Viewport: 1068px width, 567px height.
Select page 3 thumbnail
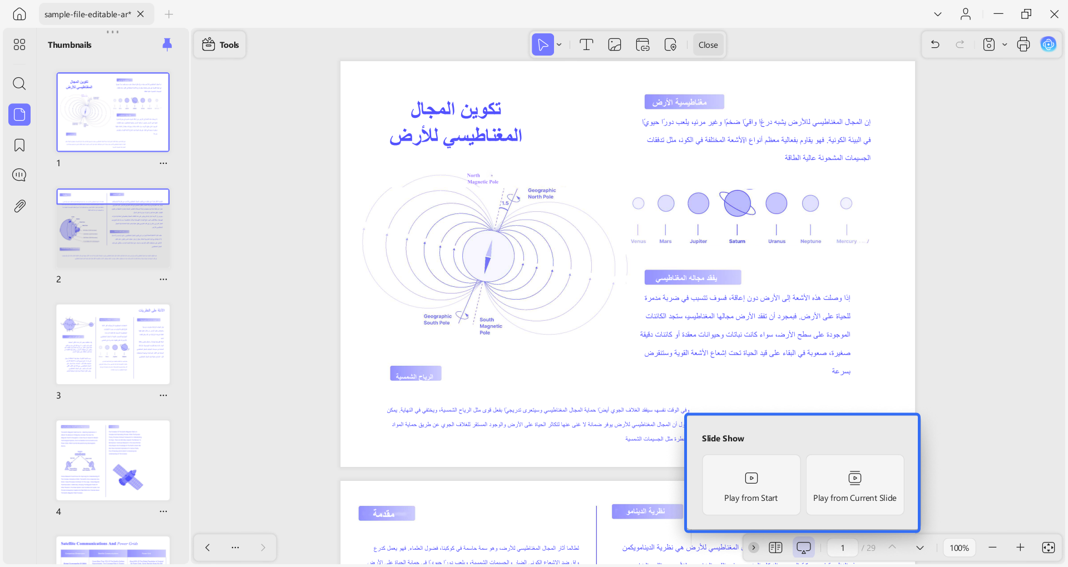click(x=113, y=344)
